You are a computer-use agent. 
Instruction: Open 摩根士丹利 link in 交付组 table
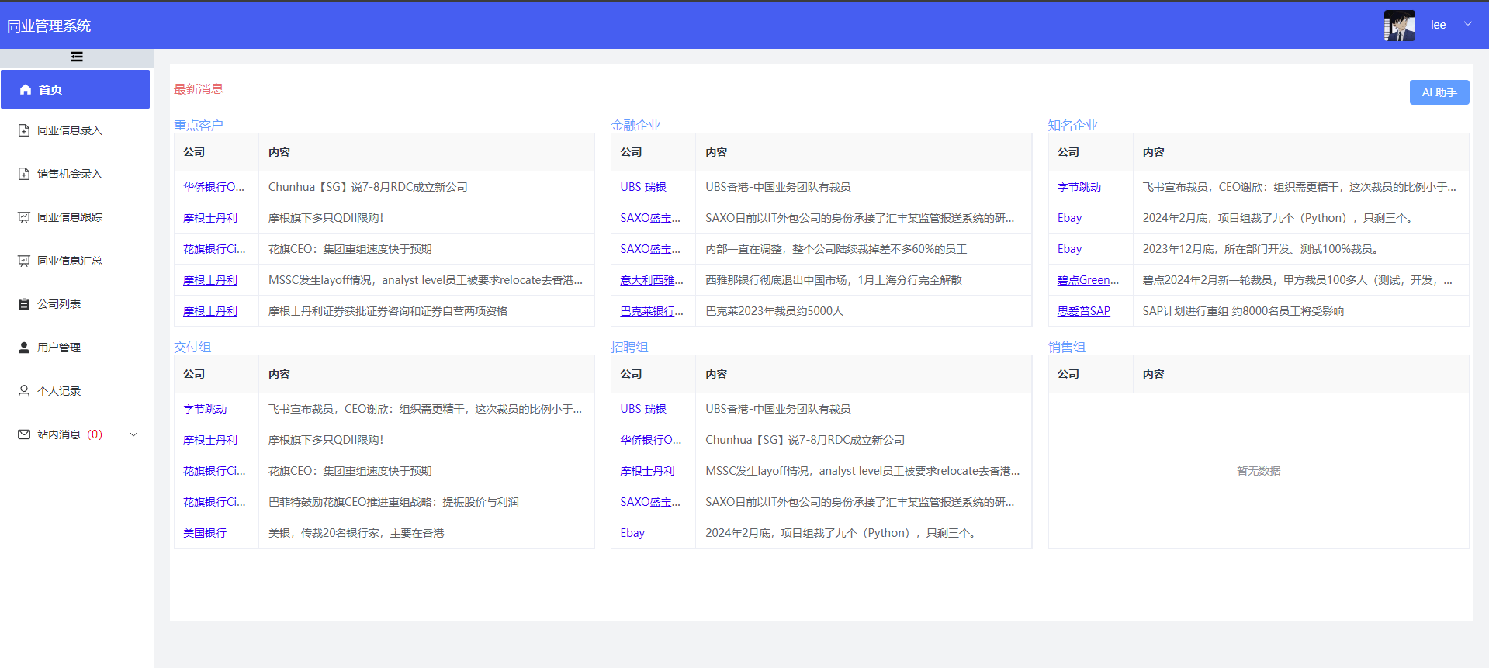[210, 440]
